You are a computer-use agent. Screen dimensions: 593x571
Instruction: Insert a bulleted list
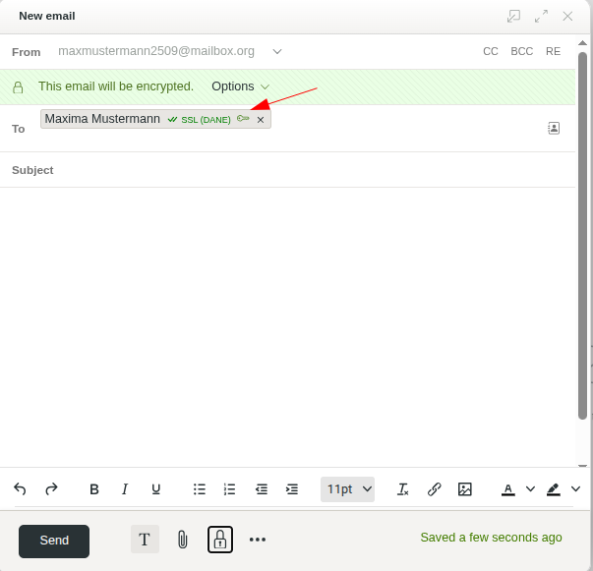click(200, 488)
